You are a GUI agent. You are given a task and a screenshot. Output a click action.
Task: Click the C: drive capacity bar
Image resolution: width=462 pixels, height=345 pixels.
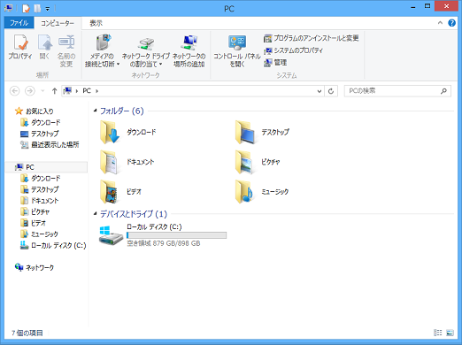point(176,235)
